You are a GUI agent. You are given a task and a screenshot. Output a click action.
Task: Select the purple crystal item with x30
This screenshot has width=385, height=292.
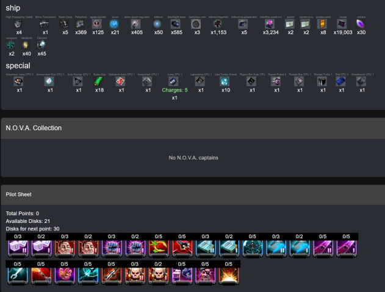pyautogui.click(x=361, y=24)
